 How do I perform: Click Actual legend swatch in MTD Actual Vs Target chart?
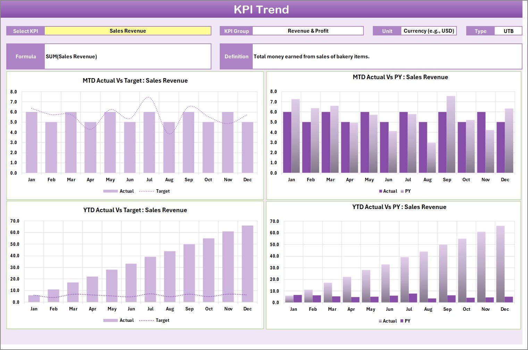(110, 191)
